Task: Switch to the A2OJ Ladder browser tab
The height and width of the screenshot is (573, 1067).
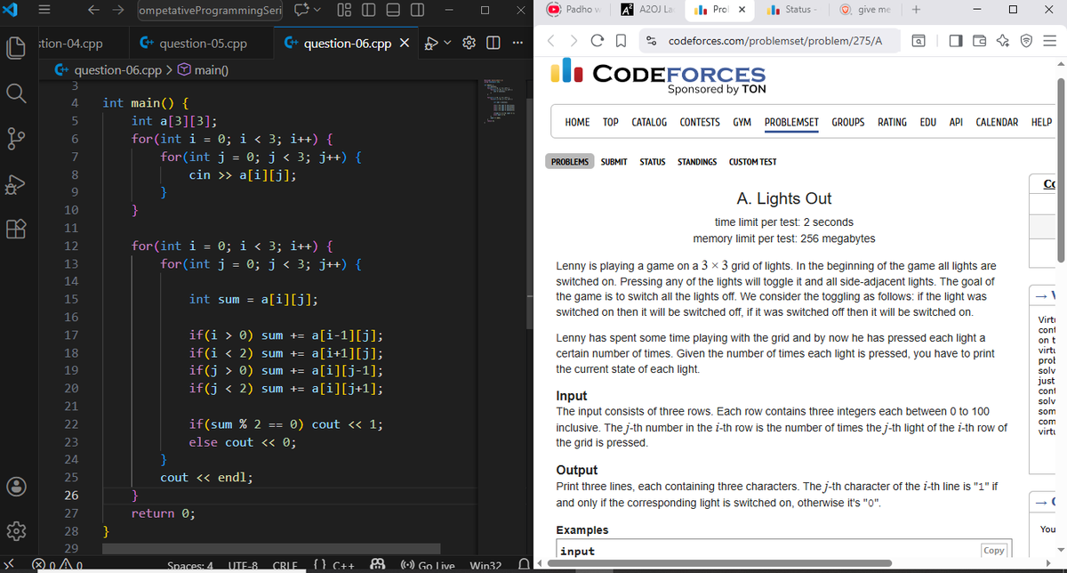Action: 647,10
